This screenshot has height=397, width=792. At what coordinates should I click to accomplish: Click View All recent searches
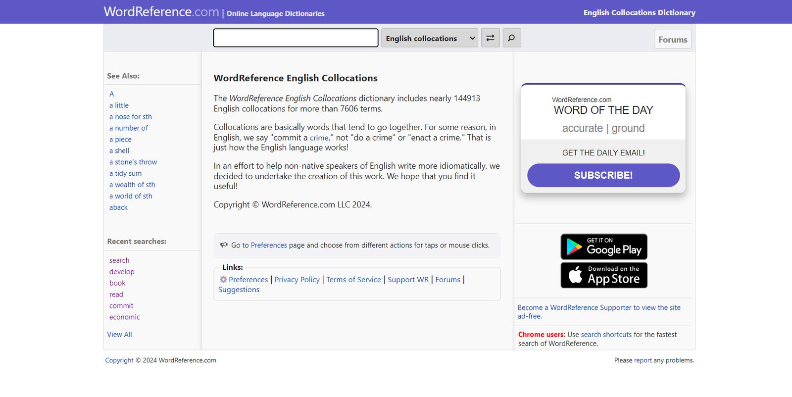(119, 335)
